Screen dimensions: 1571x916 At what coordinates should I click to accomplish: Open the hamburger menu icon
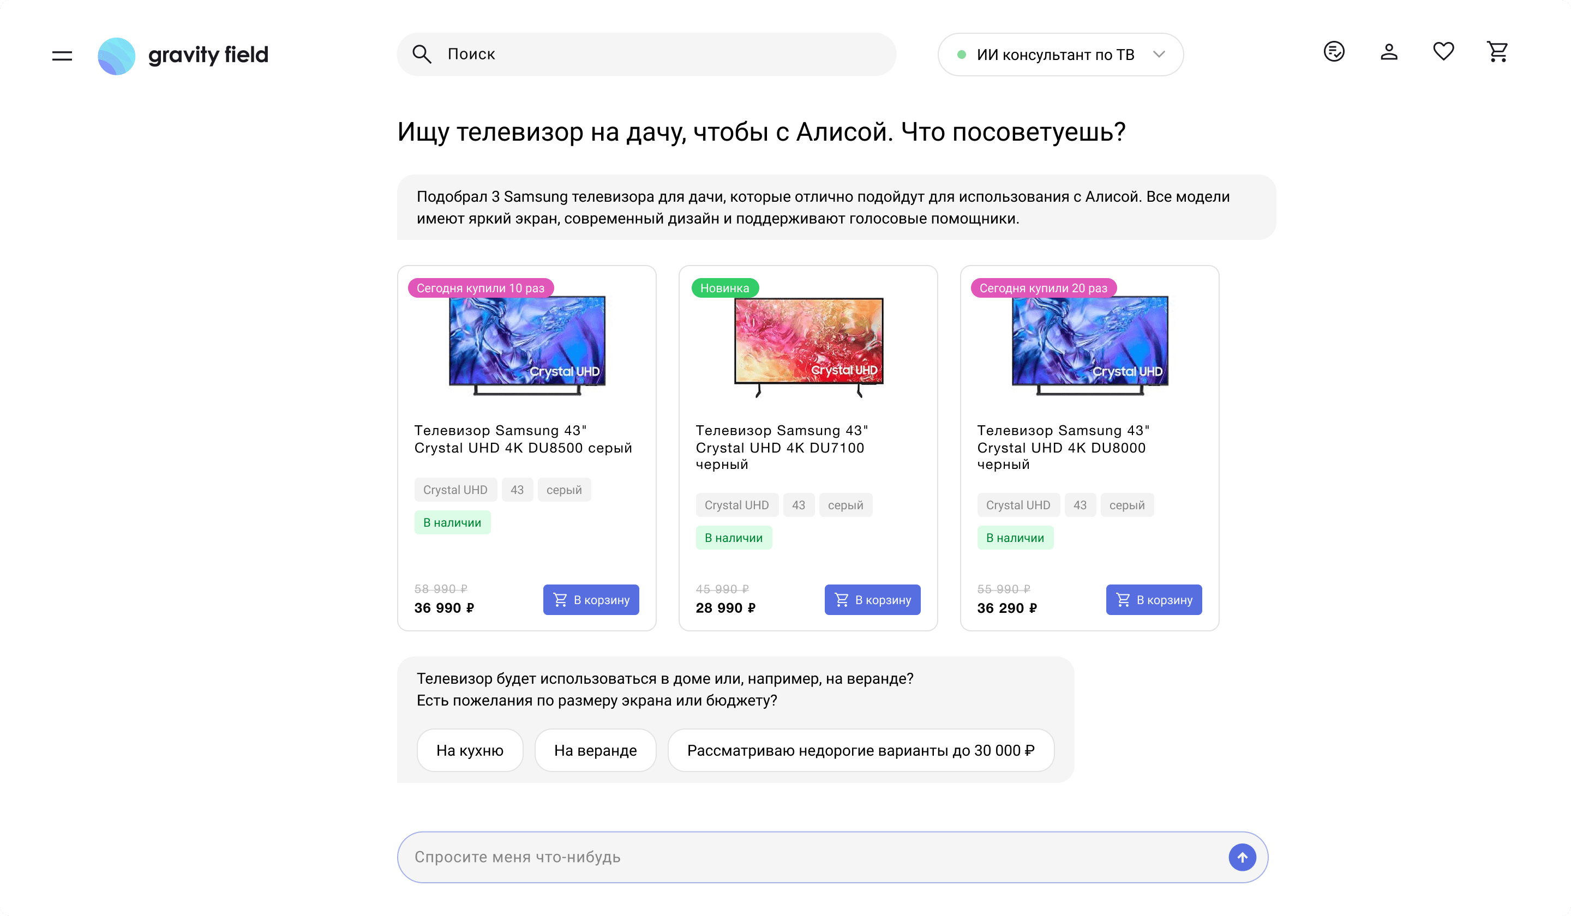click(61, 55)
